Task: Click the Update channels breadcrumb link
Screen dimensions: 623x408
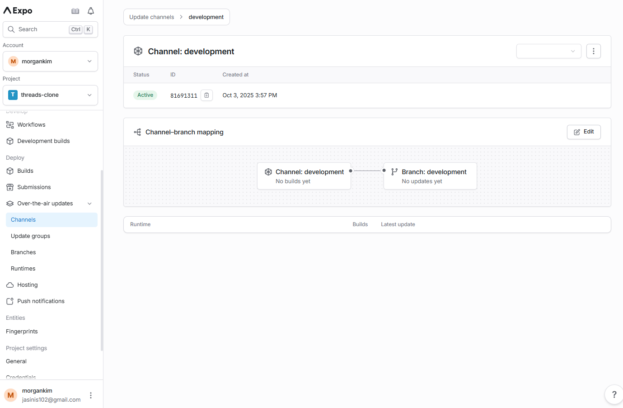Action: [x=151, y=17]
